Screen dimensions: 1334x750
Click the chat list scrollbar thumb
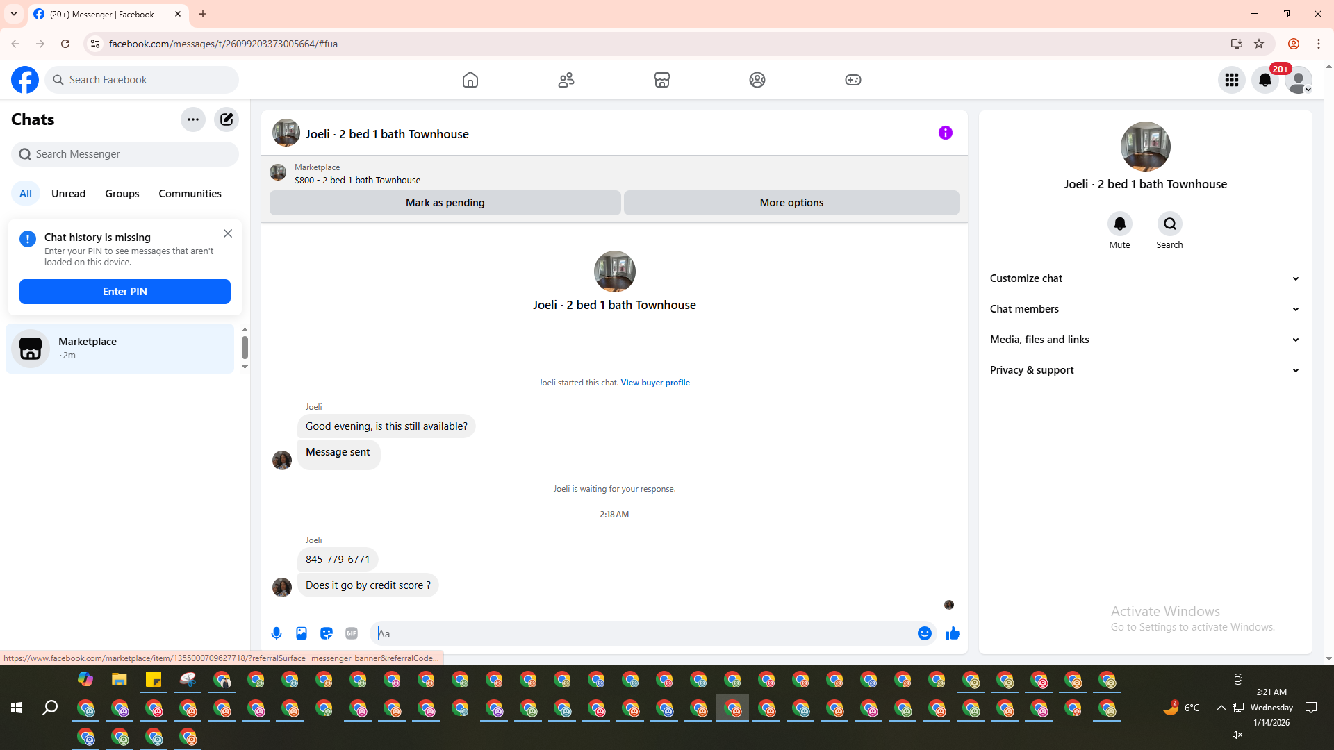245,347
